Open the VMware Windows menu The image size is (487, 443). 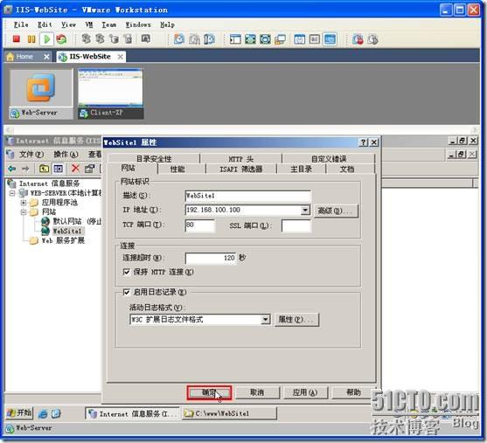pos(138,24)
